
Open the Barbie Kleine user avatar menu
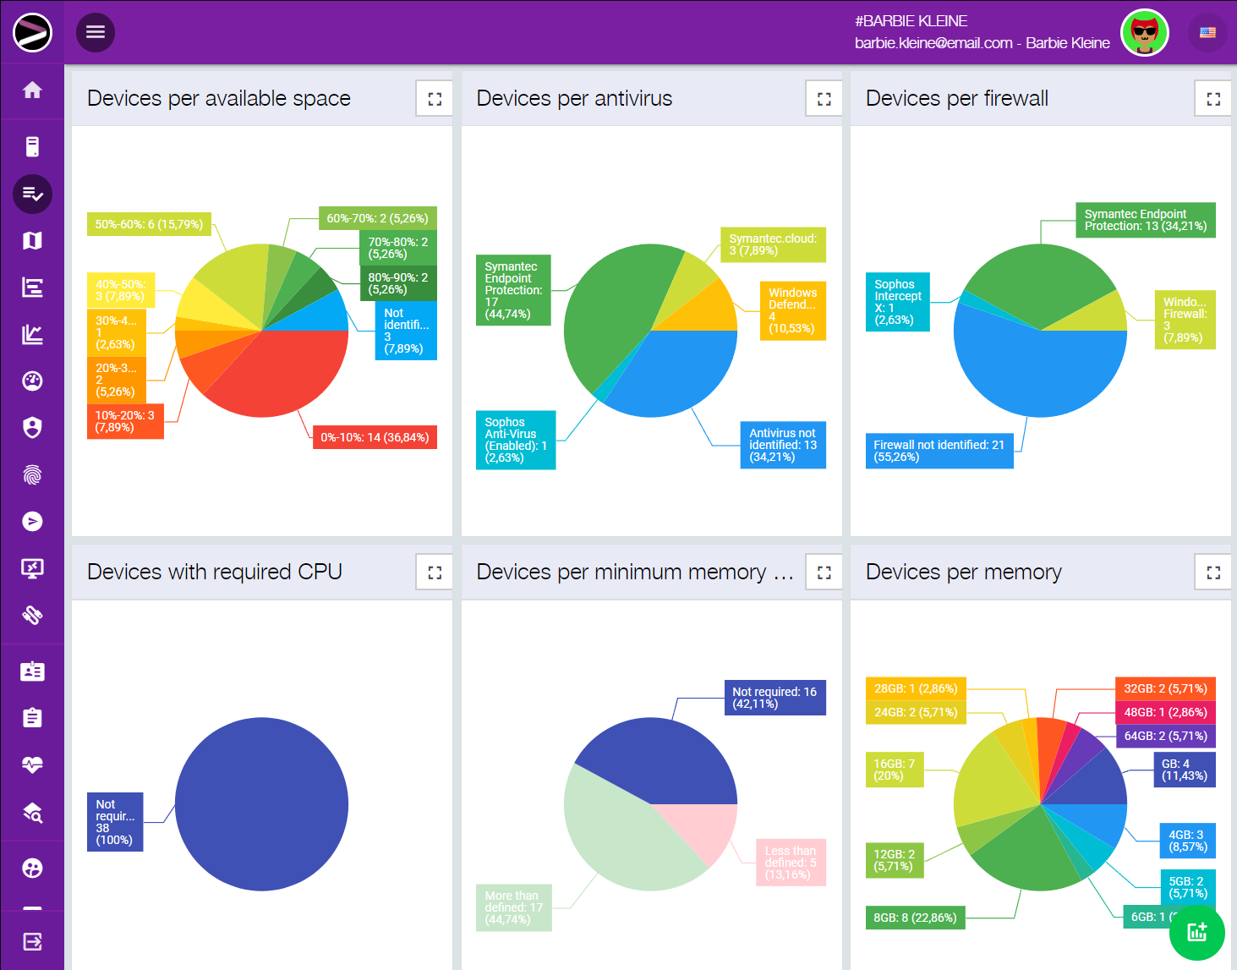tap(1144, 33)
